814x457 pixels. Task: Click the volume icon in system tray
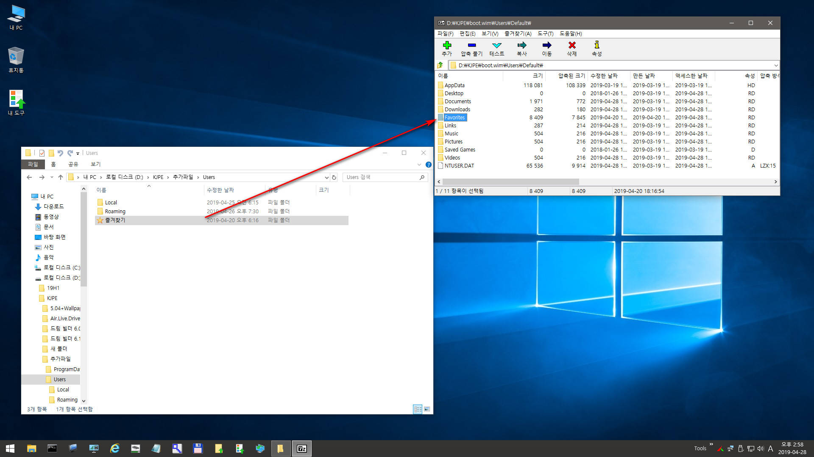coord(760,449)
